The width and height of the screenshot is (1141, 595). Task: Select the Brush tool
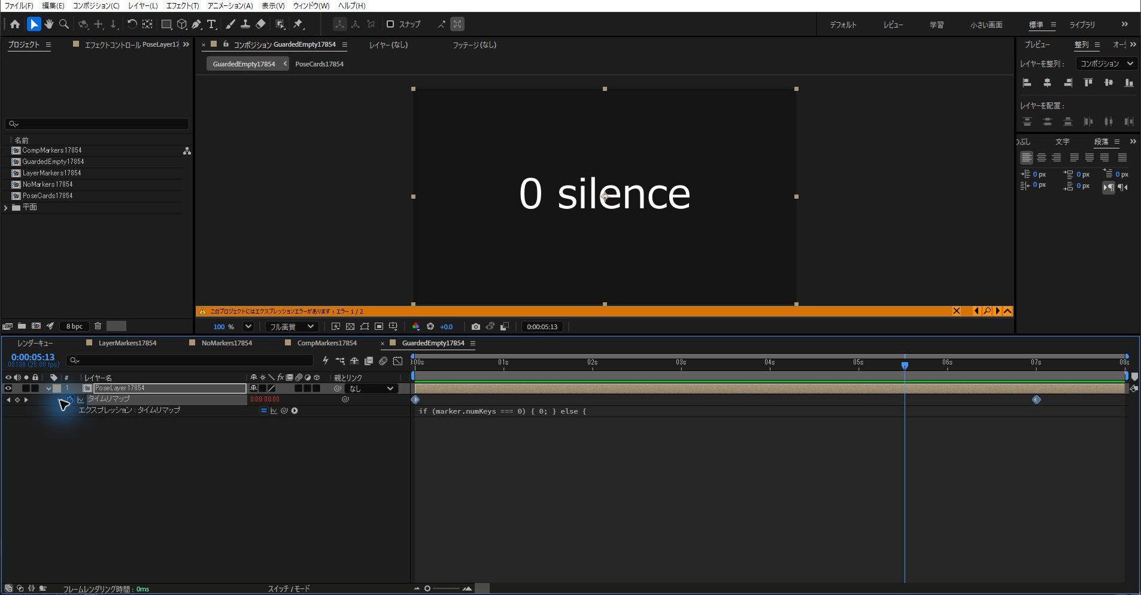(x=230, y=24)
